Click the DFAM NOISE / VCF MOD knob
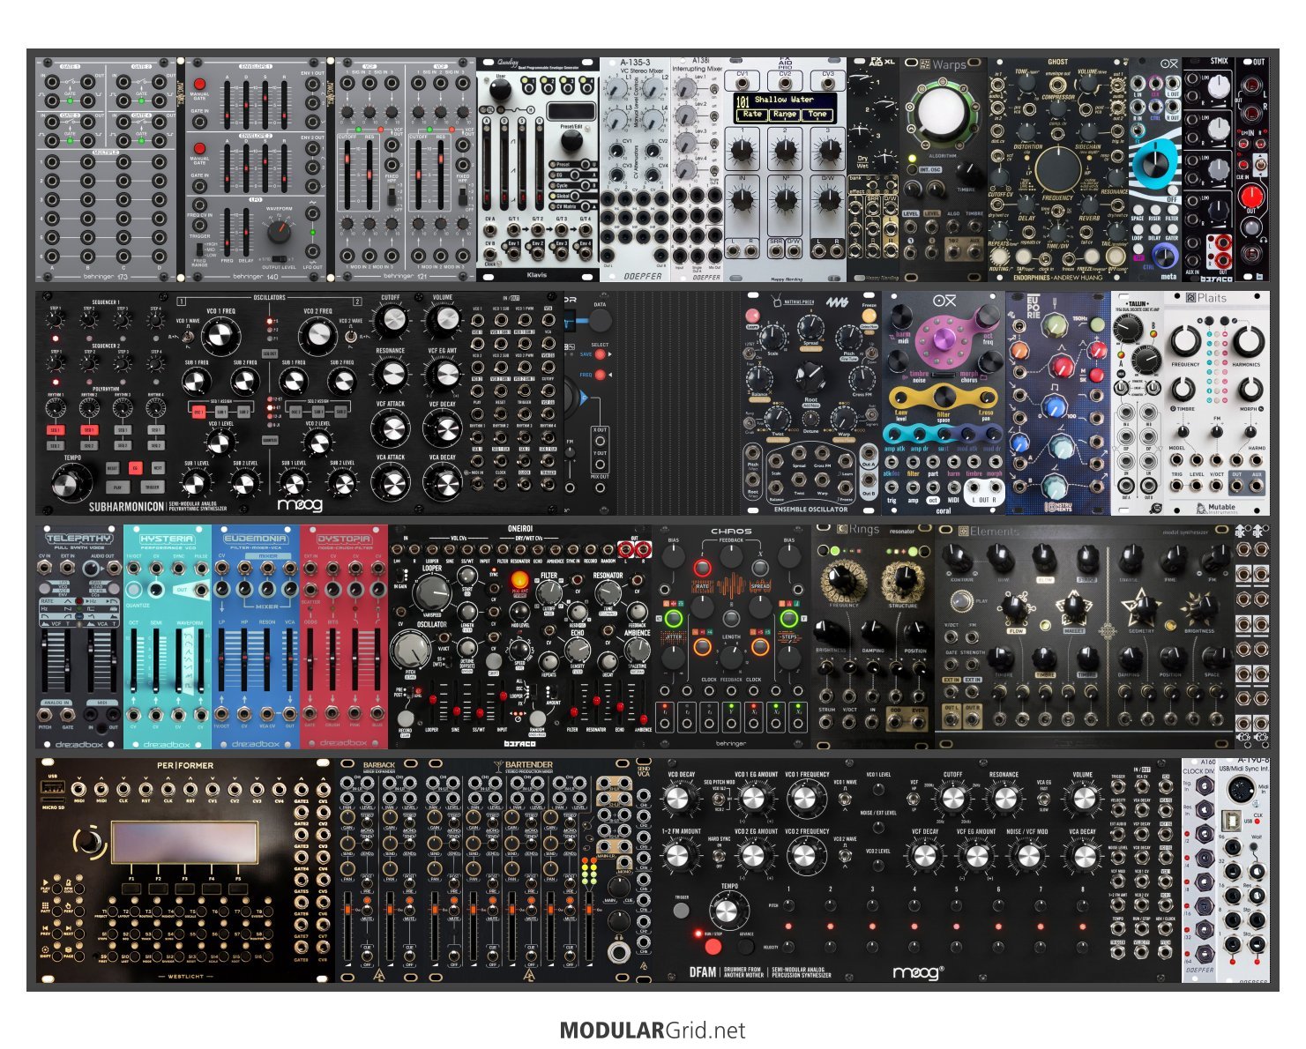The image size is (1306, 1049). coord(1028,855)
